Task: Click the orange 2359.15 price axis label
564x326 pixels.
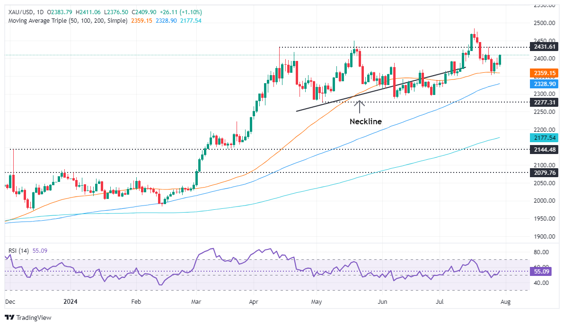Action: click(545, 73)
